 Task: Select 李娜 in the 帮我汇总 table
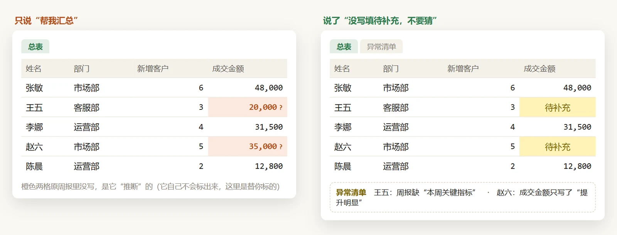tap(34, 127)
